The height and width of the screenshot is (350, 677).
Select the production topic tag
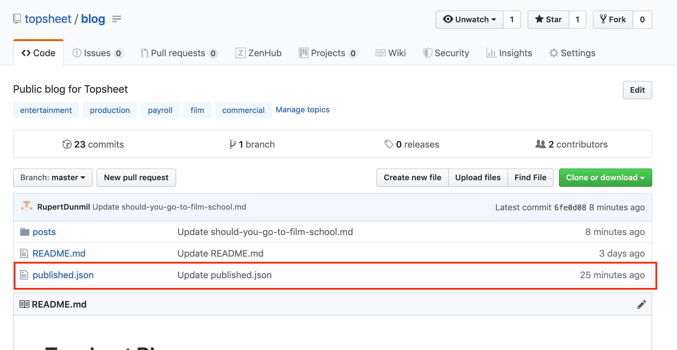(x=110, y=110)
